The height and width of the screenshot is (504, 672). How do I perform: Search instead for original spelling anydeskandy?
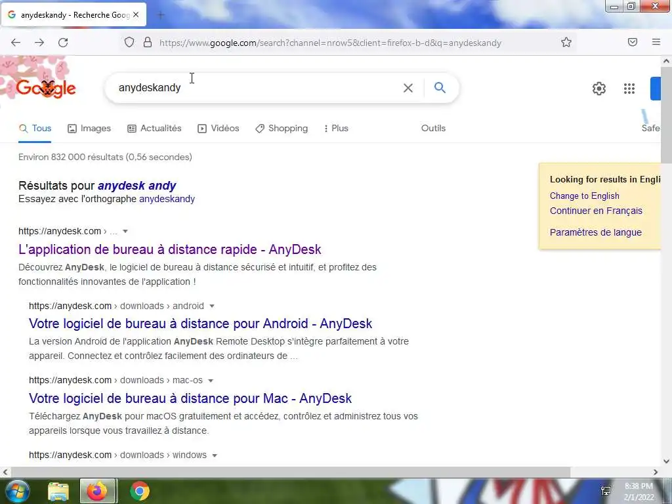coord(167,199)
